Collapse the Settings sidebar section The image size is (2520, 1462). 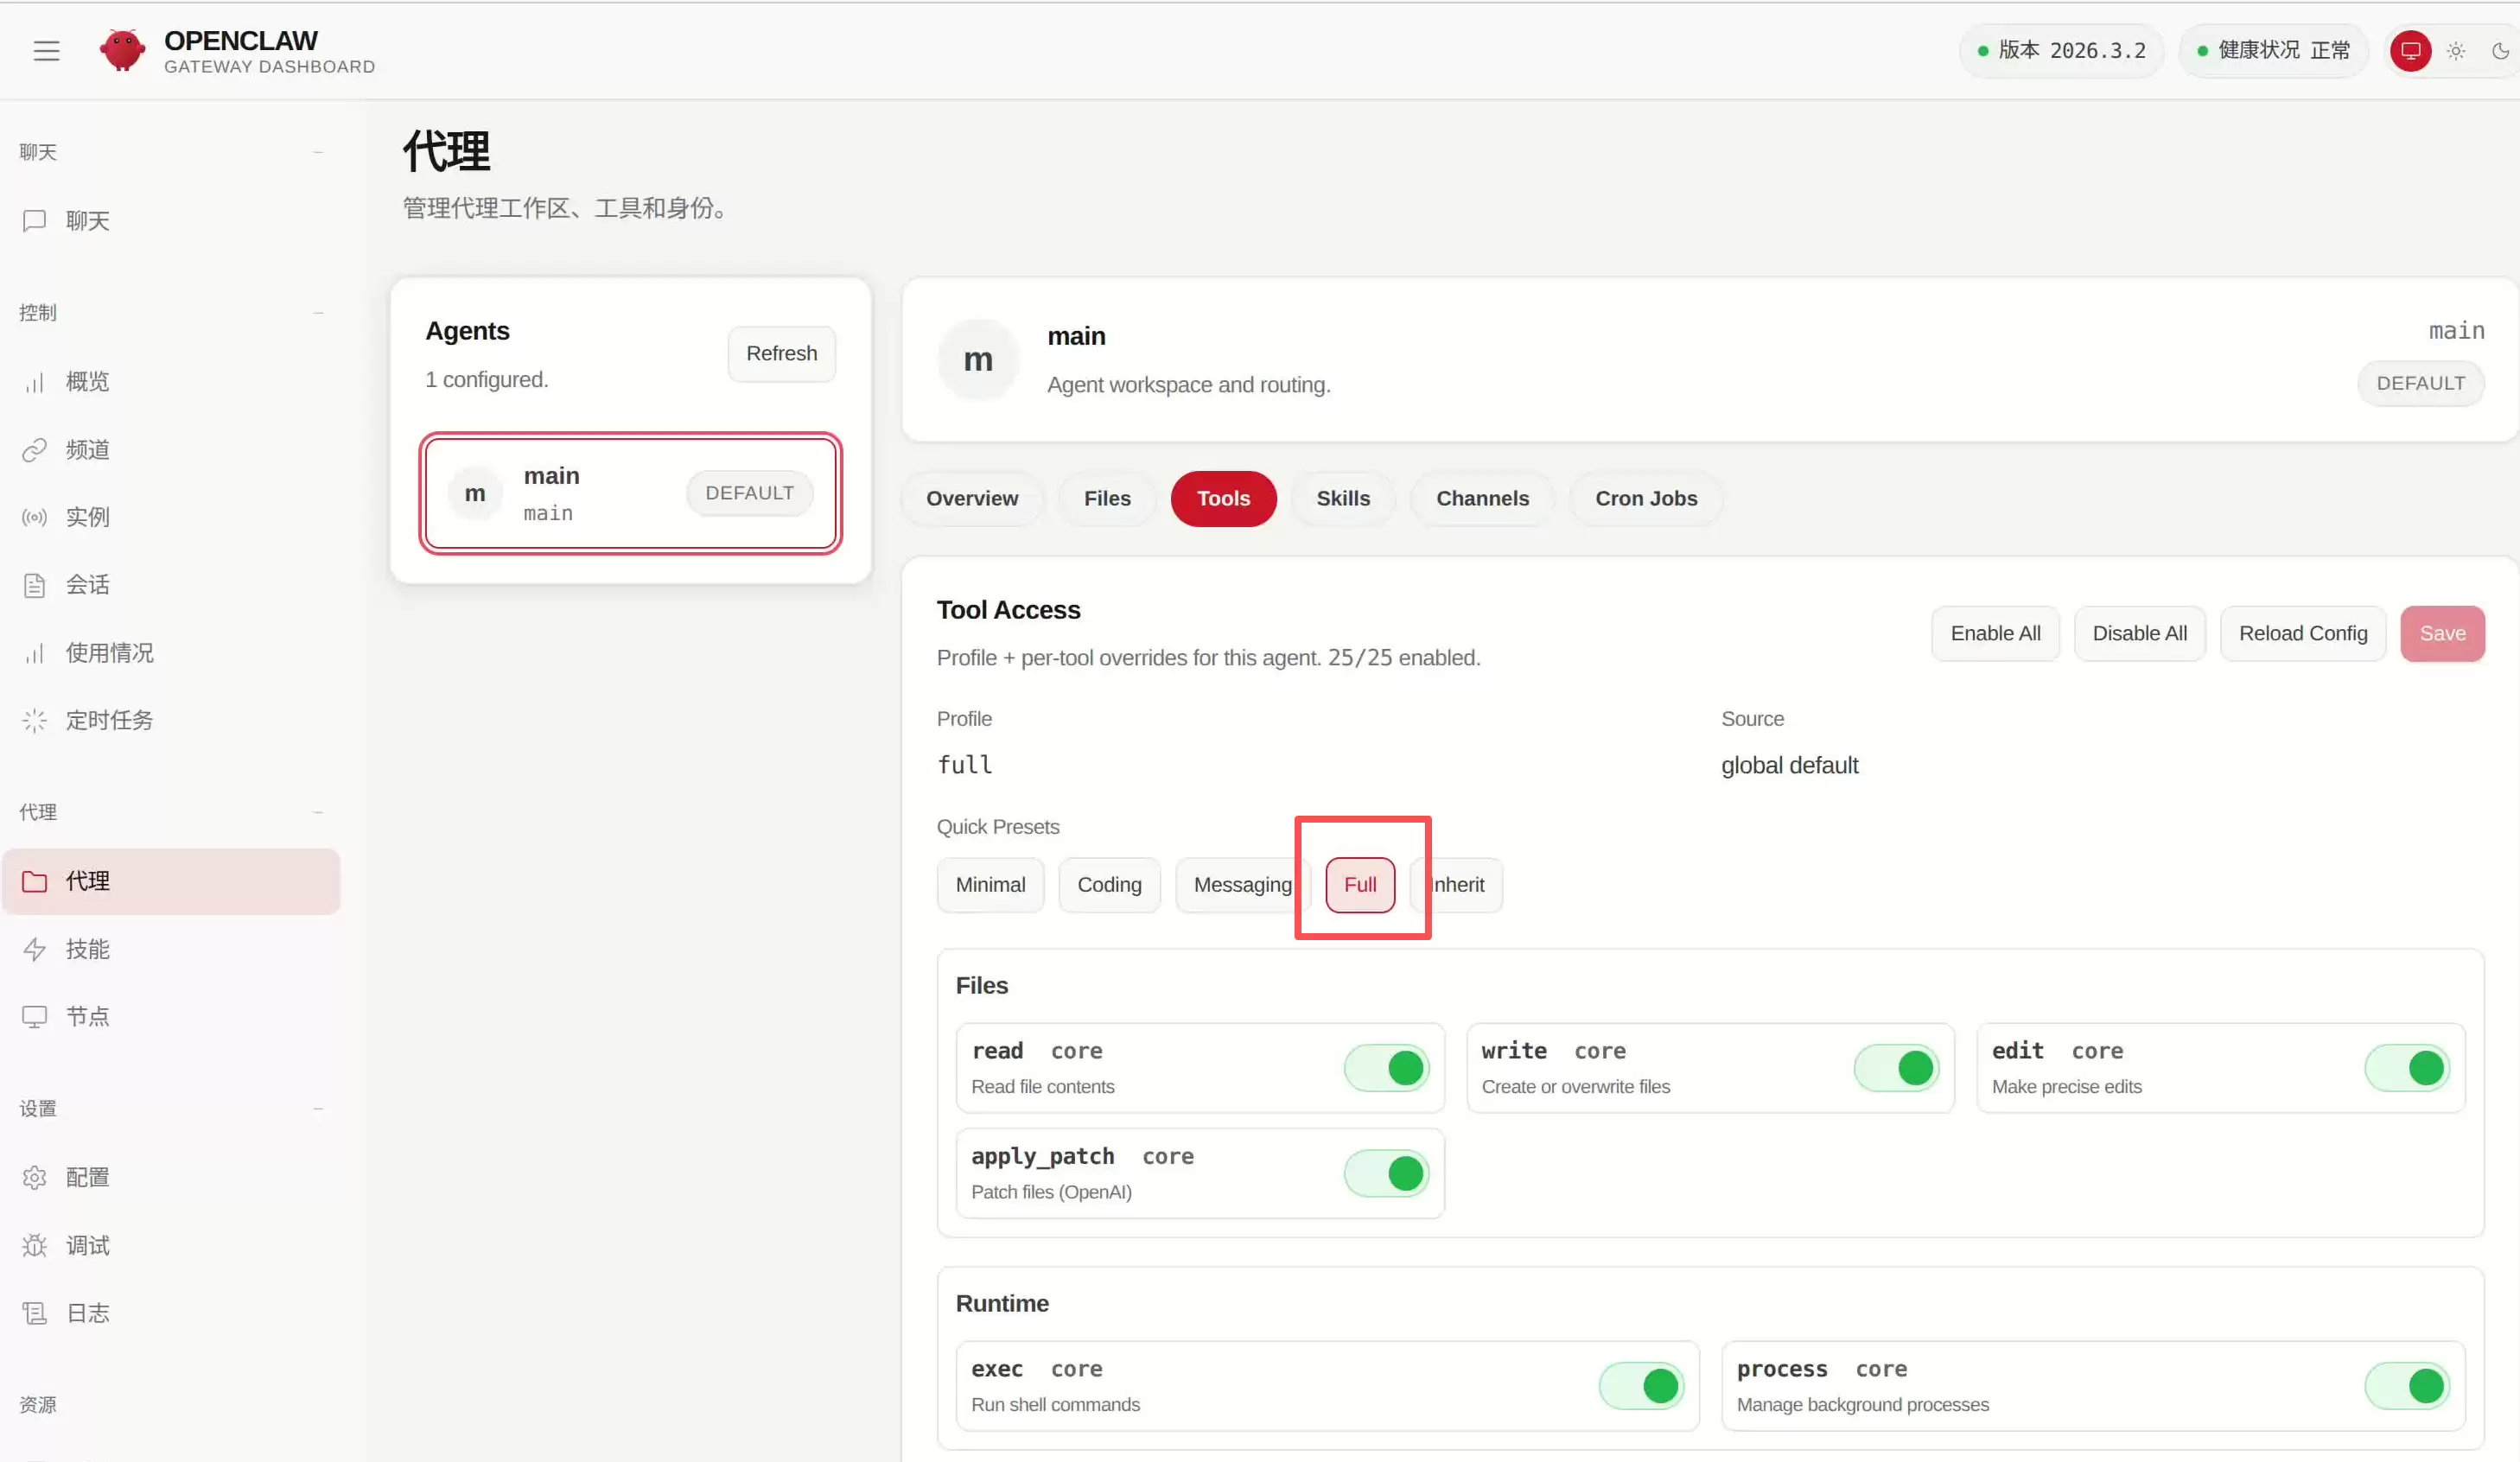point(318,1108)
